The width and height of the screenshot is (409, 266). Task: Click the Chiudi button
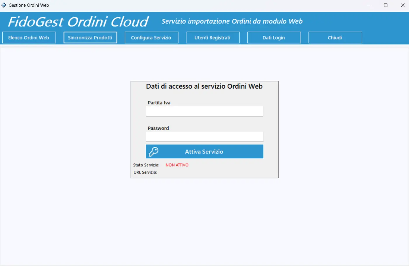[335, 37]
